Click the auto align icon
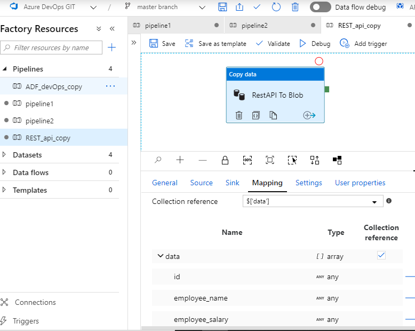The height and width of the screenshot is (331, 415). pyautogui.click(x=315, y=160)
